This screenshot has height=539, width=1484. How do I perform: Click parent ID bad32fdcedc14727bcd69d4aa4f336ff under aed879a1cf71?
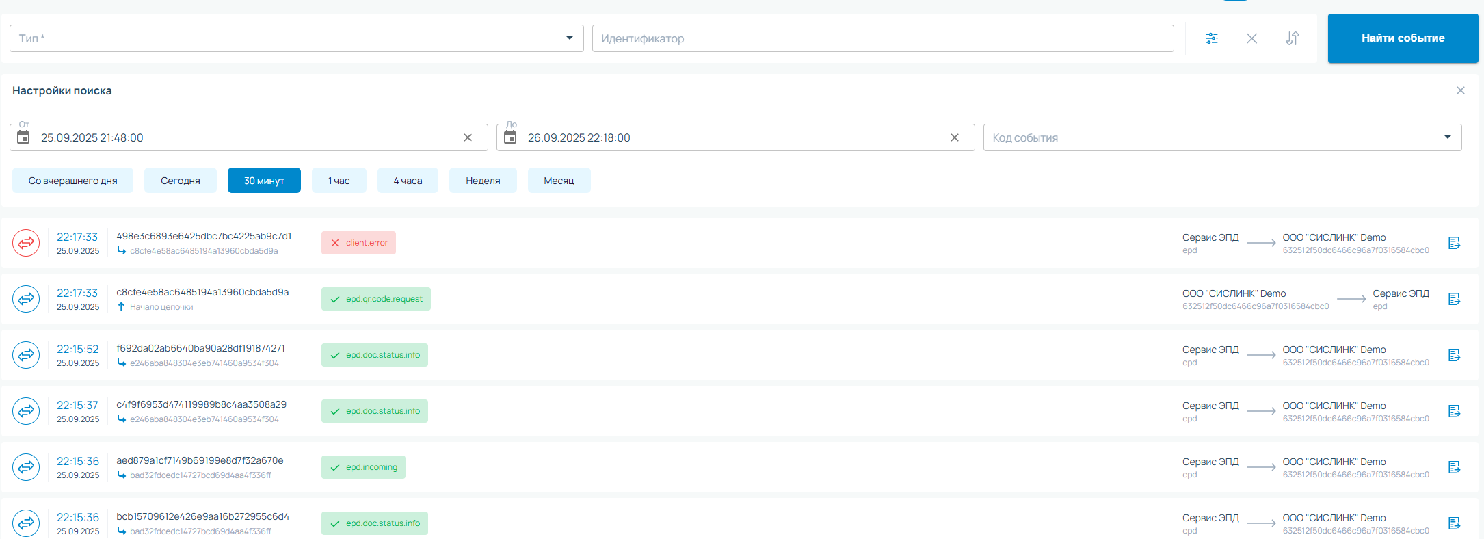pyautogui.click(x=200, y=475)
